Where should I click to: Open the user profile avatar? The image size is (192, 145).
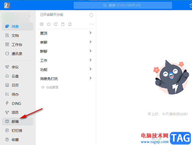point(7,5)
